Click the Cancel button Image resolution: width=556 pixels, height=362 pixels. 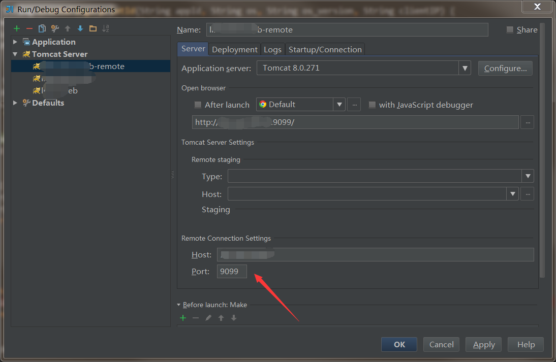[x=442, y=344]
